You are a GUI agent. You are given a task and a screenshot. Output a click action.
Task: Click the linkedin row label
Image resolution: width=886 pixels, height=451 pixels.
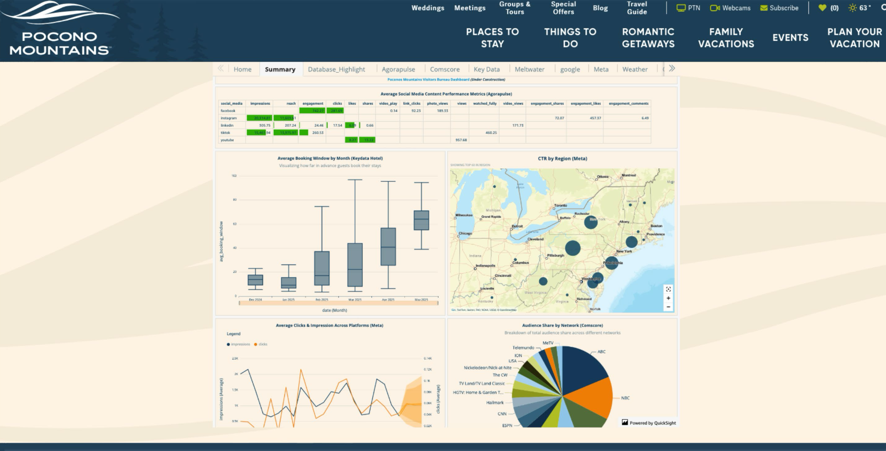[227, 125]
